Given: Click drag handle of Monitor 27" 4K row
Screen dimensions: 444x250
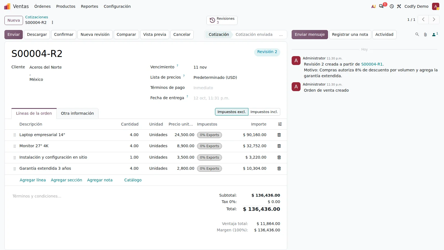Looking at the screenshot, I should point(15,146).
